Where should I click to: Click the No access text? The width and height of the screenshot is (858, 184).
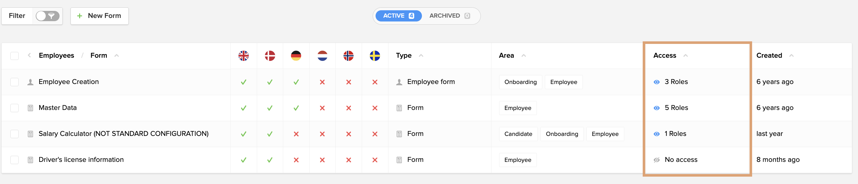681,159
